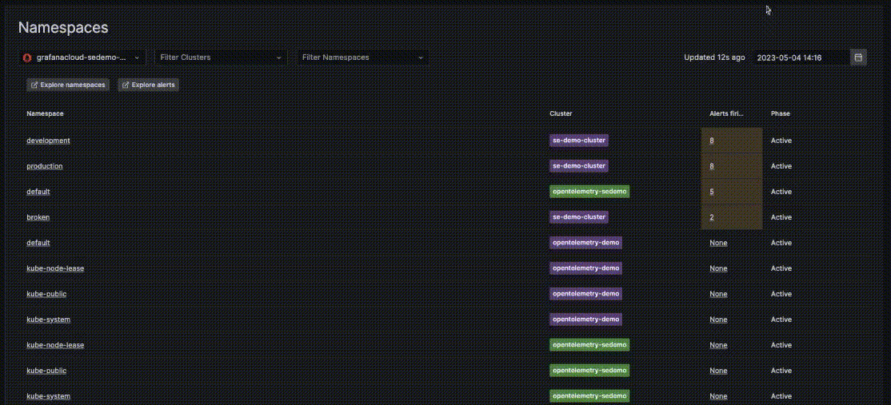This screenshot has width=891, height=405.
Task: Open the development namespace link
Action: [48, 141]
